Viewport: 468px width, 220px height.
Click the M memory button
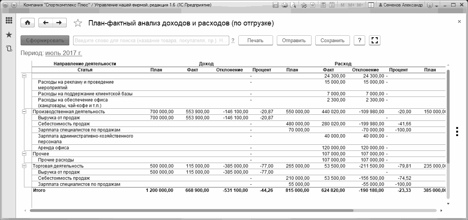coord(342,5)
